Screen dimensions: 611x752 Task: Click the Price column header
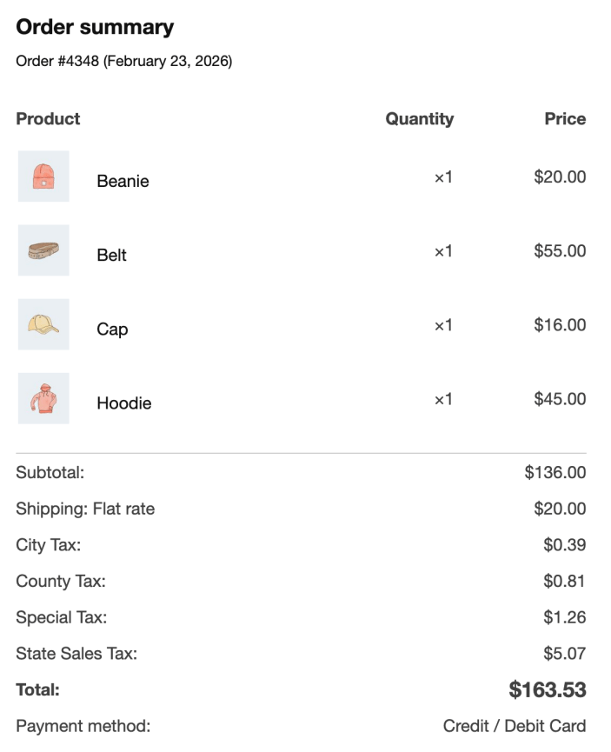565,119
